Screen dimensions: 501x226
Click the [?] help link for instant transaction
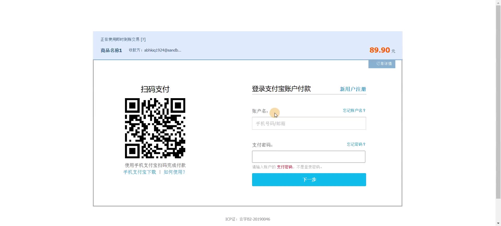point(143,40)
